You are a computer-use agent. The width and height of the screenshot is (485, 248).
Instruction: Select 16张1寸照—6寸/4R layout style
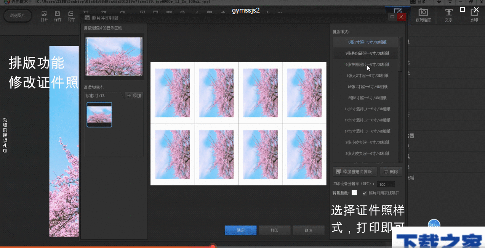pos(367,87)
